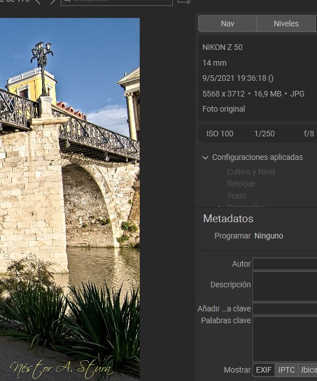Focus the Descripción text area
Image resolution: width=317 pixels, height=381 pixels.
pyautogui.click(x=284, y=287)
